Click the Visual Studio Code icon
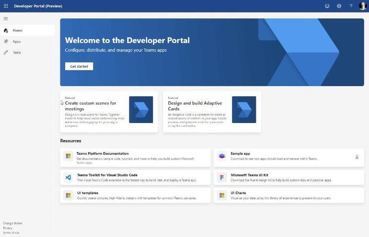 pos(68,177)
